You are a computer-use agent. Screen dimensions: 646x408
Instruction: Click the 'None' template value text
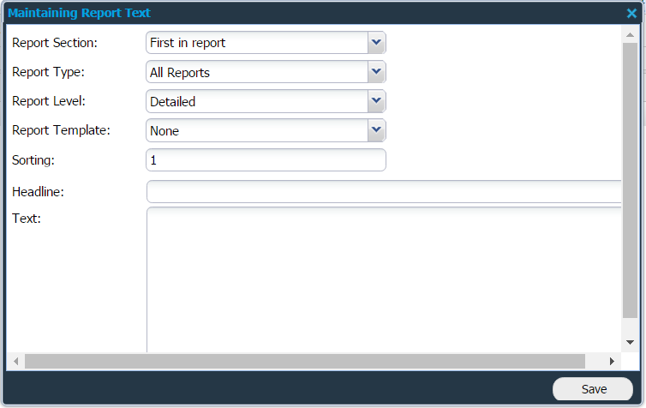coord(164,131)
